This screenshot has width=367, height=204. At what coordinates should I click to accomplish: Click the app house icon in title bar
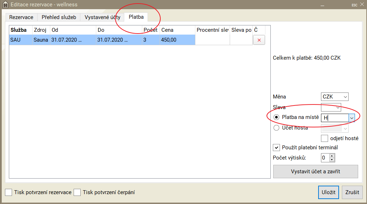(x=5, y=5)
